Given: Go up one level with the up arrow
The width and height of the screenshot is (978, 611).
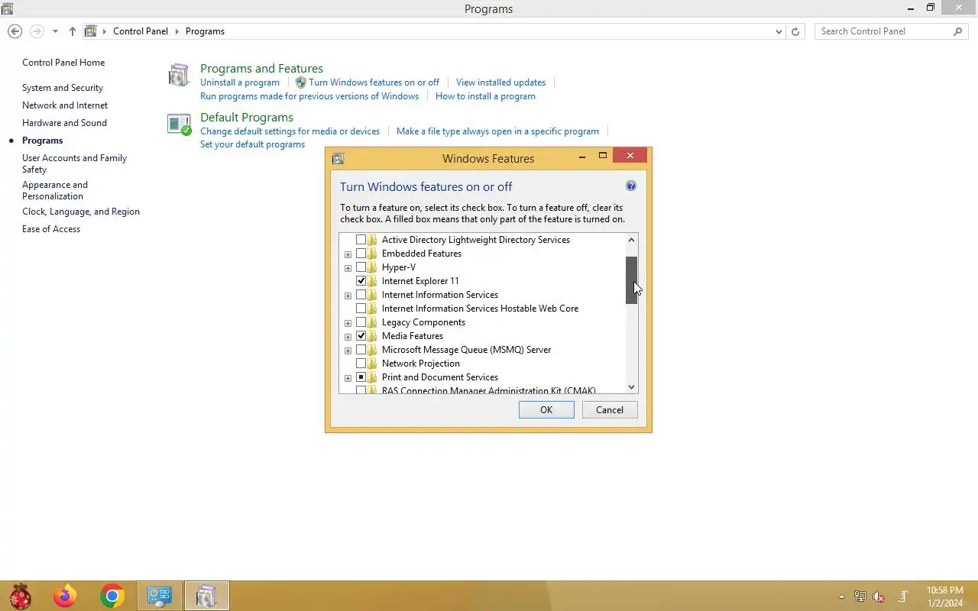Looking at the screenshot, I should 72,31.
